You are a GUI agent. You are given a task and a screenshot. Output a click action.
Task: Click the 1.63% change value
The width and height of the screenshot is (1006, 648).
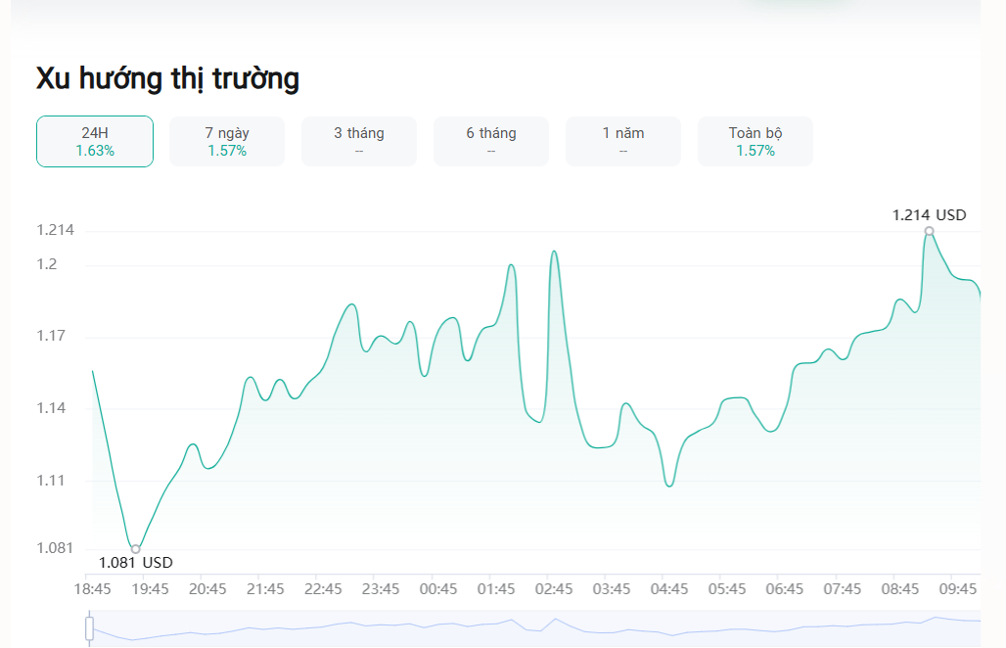click(95, 151)
